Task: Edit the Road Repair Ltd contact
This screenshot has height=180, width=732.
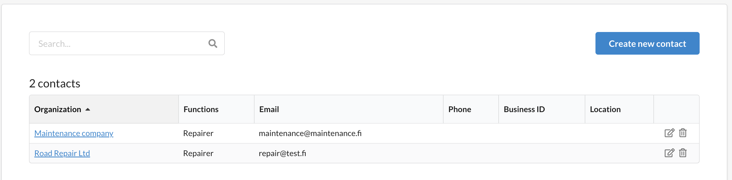Action: (x=669, y=153)
